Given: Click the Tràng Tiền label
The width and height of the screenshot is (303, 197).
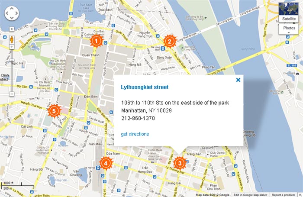Looking at the screenshot, I should (x=194, y=154).
